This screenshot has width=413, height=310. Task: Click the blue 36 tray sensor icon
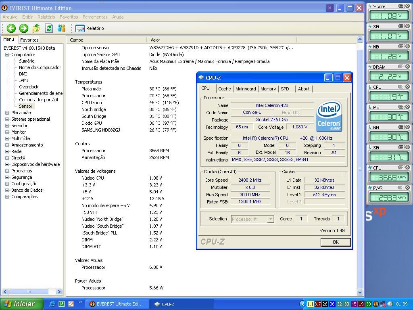[x=332, y=304]
